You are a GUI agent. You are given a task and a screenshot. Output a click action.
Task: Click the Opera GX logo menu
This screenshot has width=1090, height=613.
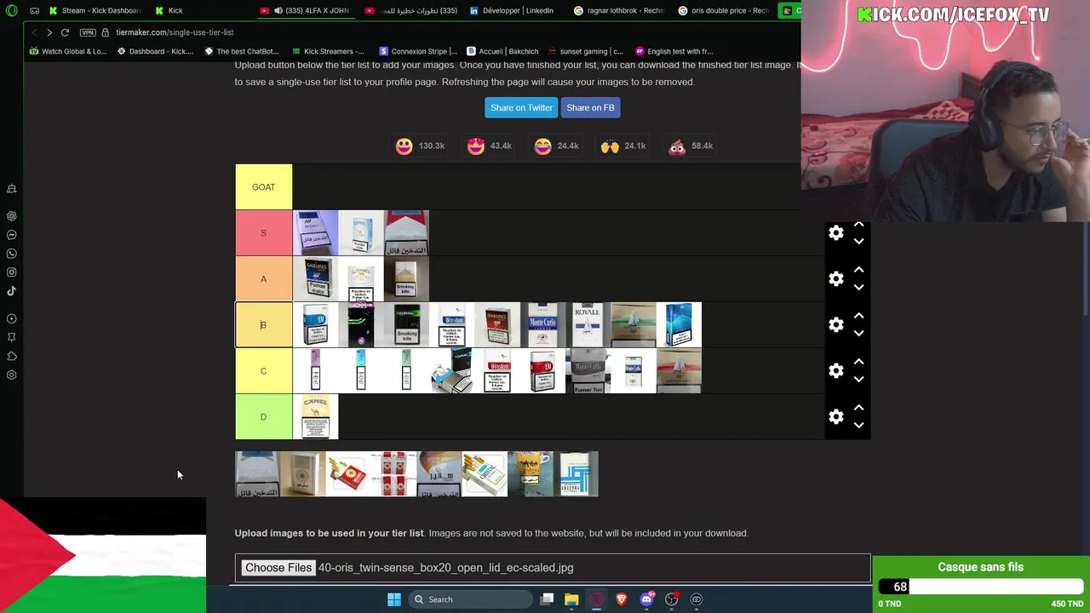pyautogui.click(x=11, y=10)
